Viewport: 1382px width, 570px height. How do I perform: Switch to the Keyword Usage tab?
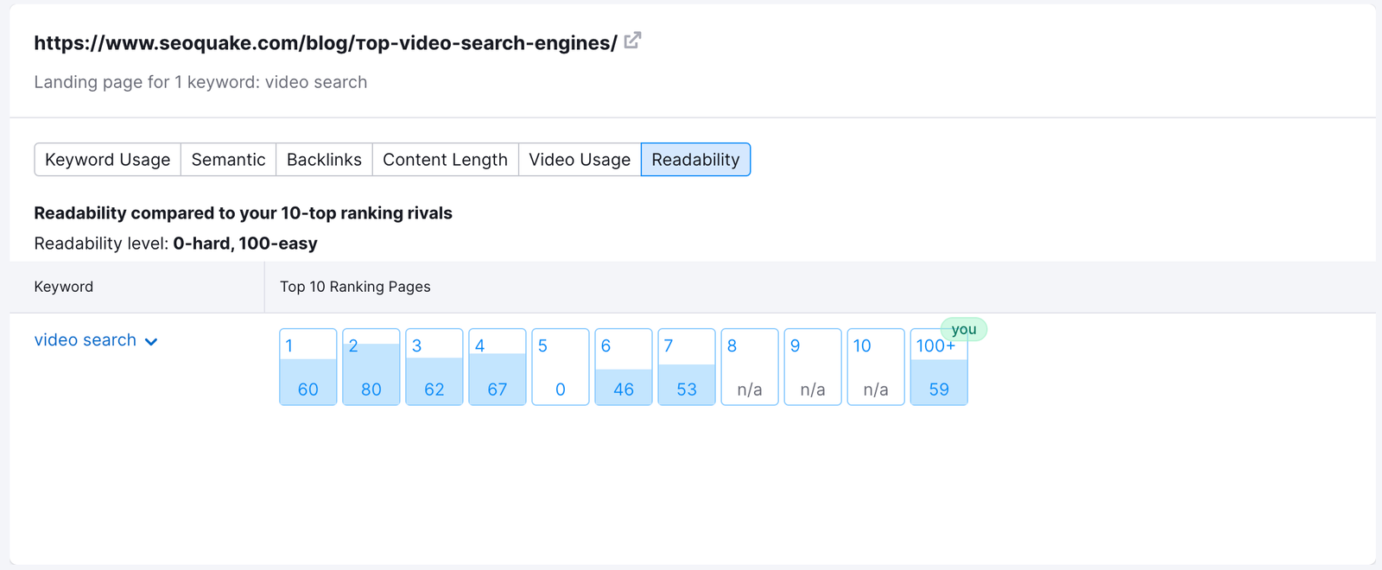click(x=107, y=159)
